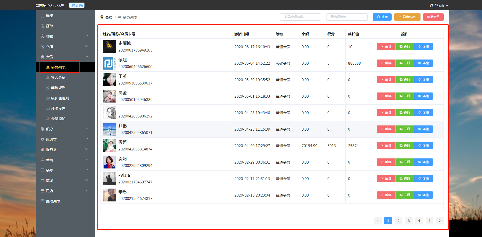View 详情 for card 2020042005814874
Image resolution: width=482 pixels, height=237 pixels.
pos(424,146)
